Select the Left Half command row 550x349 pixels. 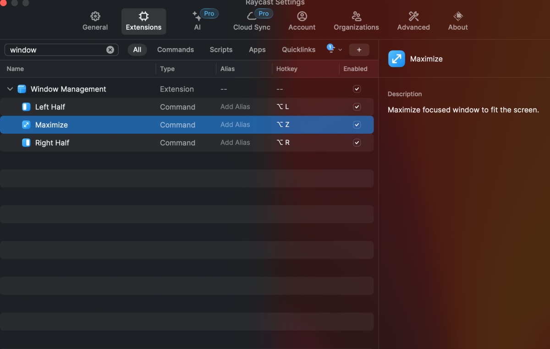(187, 107)
